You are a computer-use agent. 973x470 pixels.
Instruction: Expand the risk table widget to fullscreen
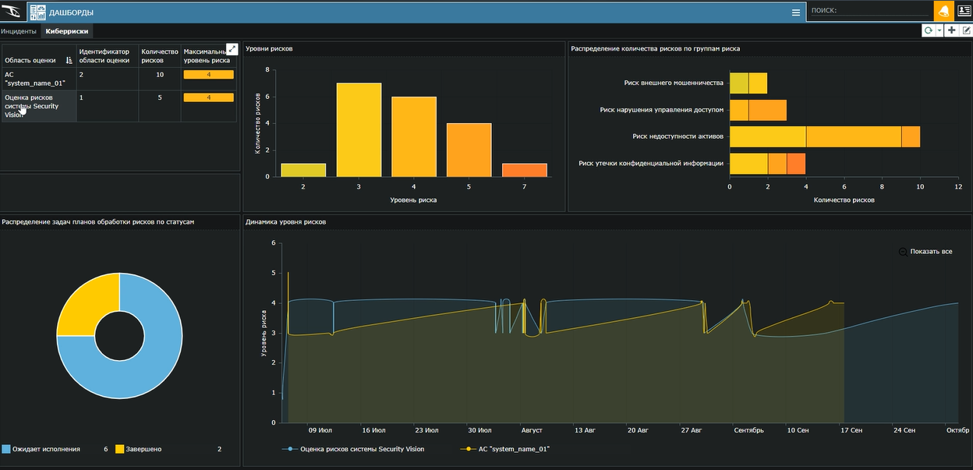(x=232, y=48)
